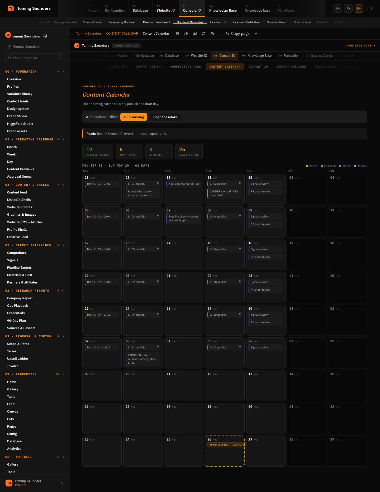
Task: Focus the Filter navigation input
Action: tap(35, 58)
